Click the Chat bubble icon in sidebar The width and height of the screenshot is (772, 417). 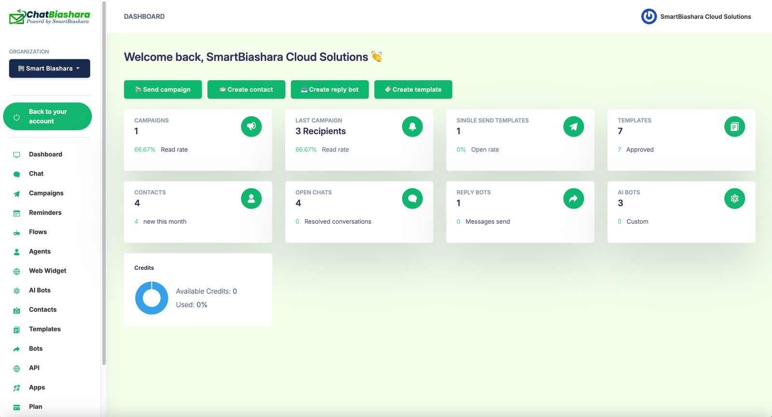pyautogui.click(x=17, y=174)
